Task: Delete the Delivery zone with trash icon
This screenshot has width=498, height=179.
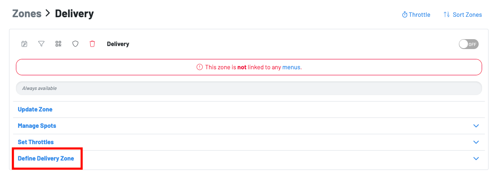Action: pyautogui.click(x=92, y=44)
